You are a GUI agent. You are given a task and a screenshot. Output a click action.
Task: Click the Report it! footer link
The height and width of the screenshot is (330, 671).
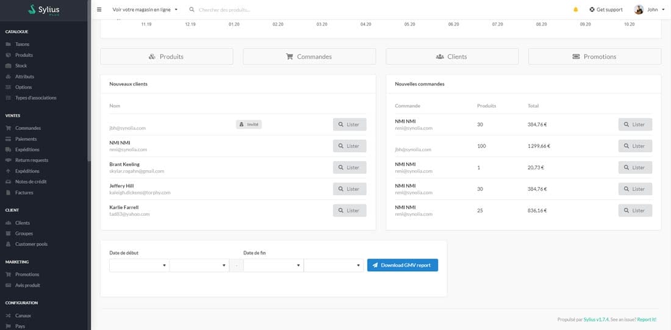click(x=647, y=320)
